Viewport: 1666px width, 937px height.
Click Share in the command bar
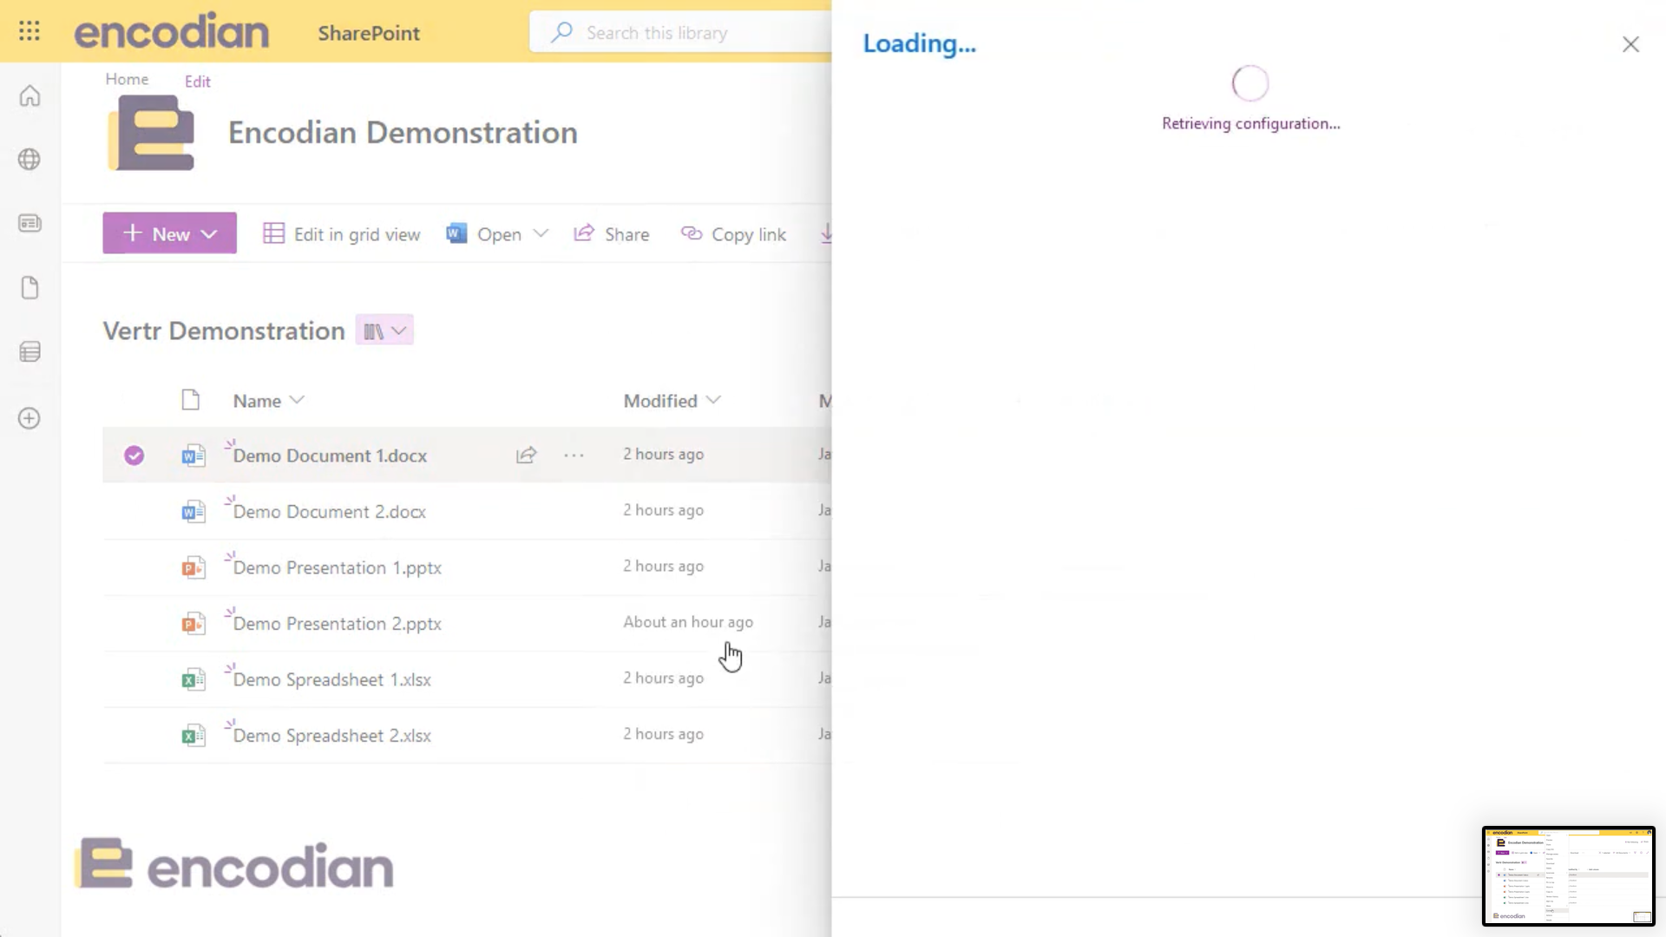pos(612,234)
